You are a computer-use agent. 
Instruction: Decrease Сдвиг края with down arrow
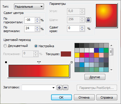tap(82, 30)
